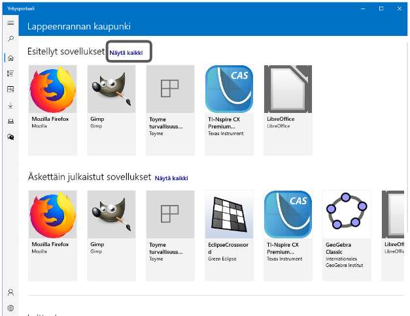The image size is (410, 316).
Task: Click the Äskettäin julkaistut sovellukset heading
Action: click(x=90, y=177)
